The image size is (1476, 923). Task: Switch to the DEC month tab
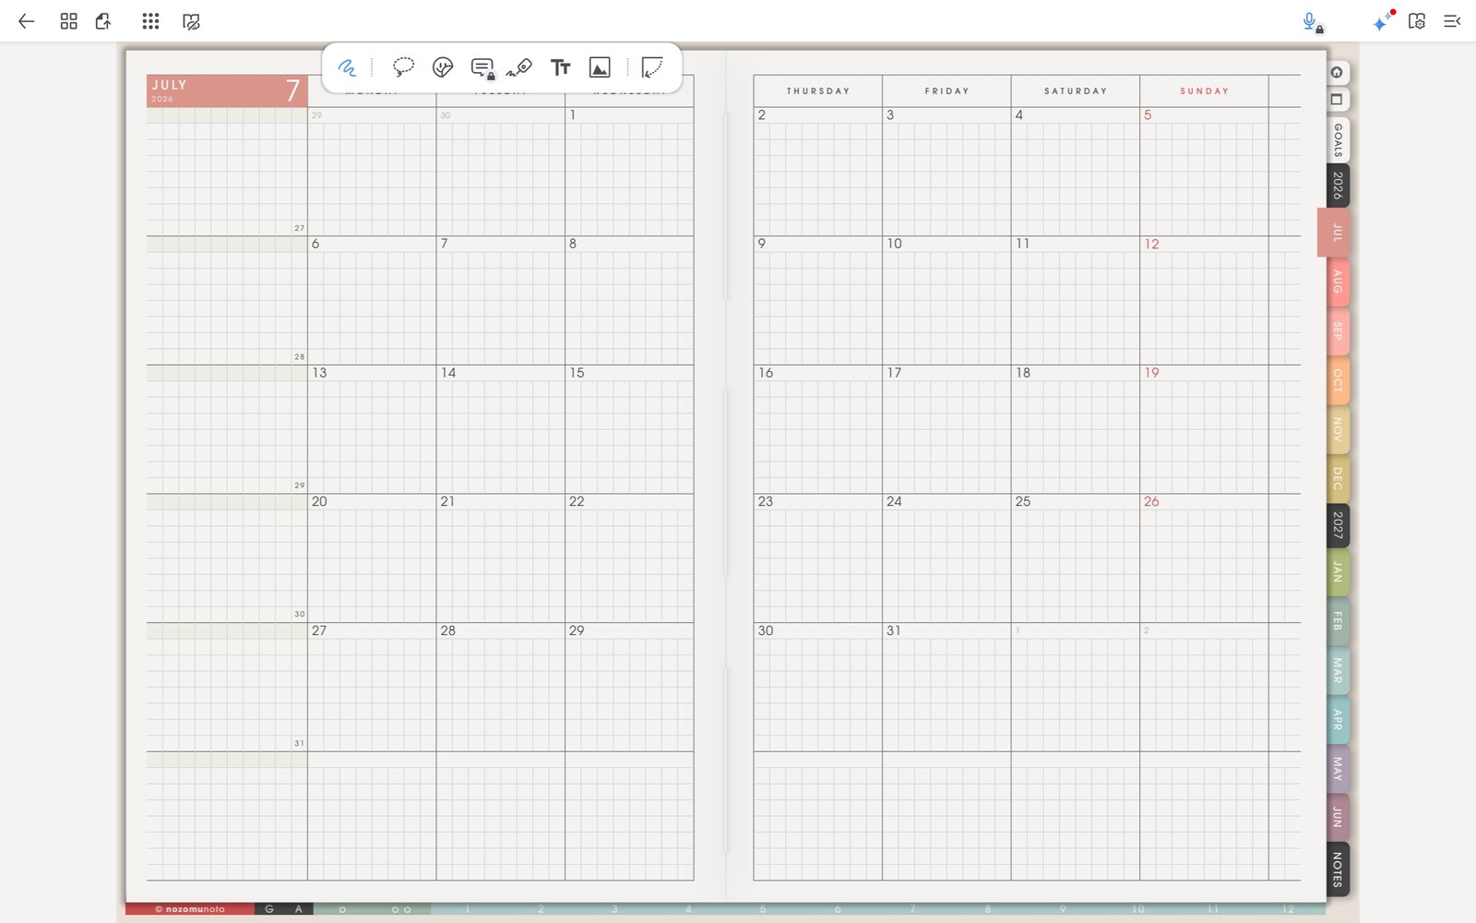point(1338,478)
